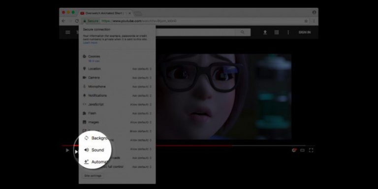Open the Background sync permission dropdown
This screenshot has width=378, height=189.
pyautogui.click(x=141, y=140)
